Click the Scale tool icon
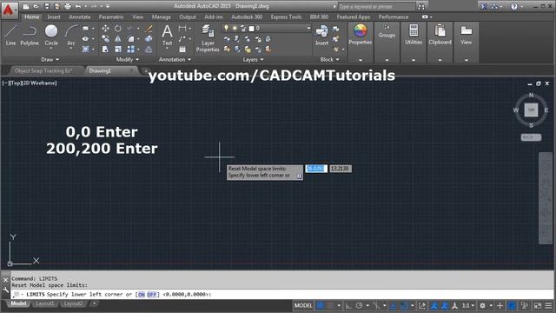556x313 pixels. [118, 50]
